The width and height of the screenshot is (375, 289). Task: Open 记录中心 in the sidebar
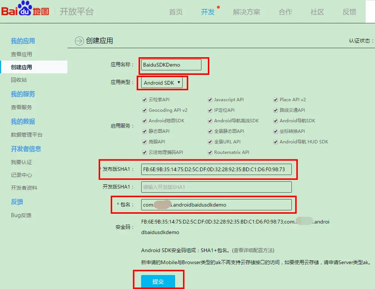[21, 175]
